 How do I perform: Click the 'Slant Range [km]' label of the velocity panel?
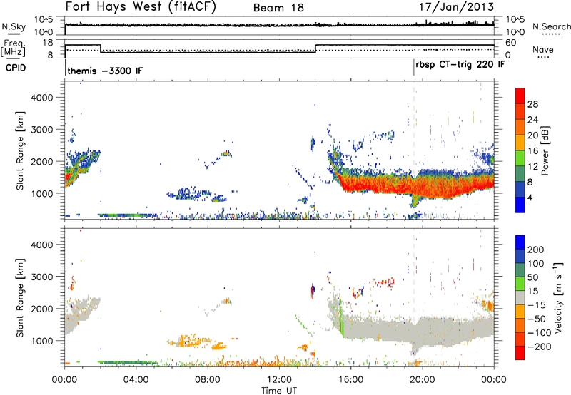pyautogui.click(x=20, y=298)
